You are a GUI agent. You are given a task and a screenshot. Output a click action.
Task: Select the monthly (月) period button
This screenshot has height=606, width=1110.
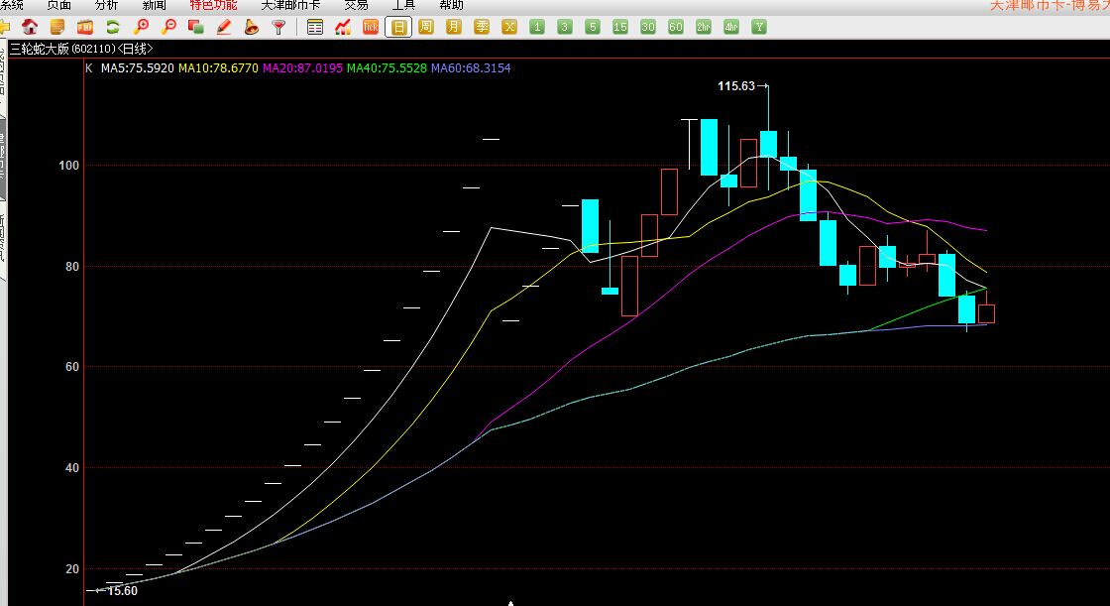click(x=454, y=27)
